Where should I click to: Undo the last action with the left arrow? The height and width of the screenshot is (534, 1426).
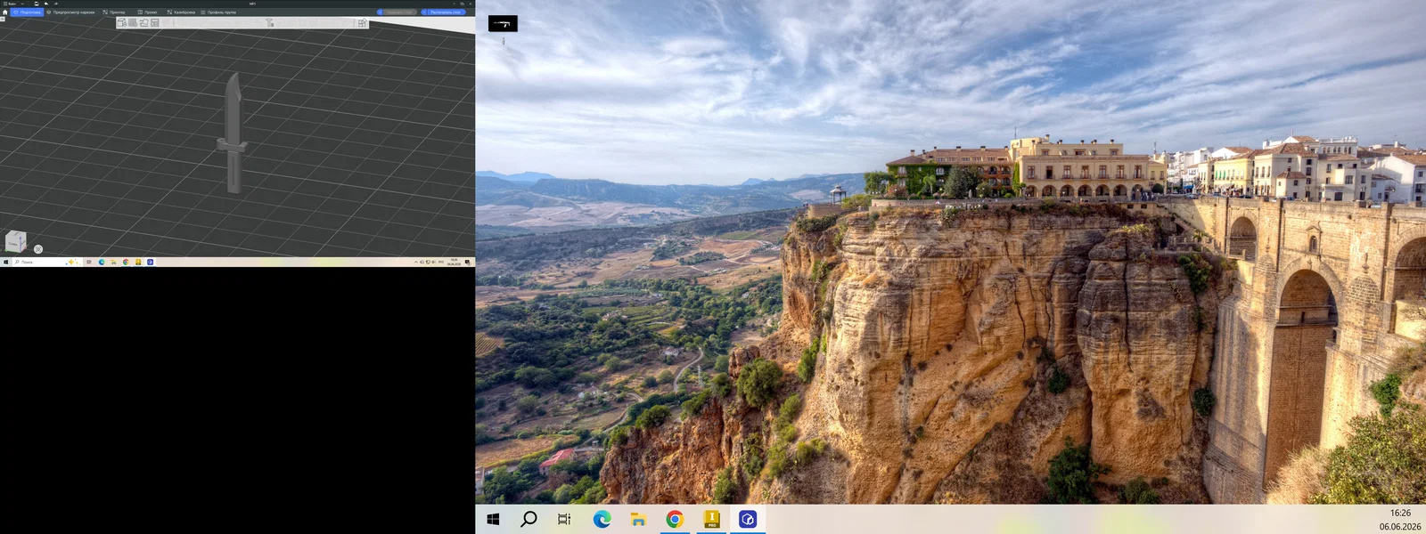[46, 4]
